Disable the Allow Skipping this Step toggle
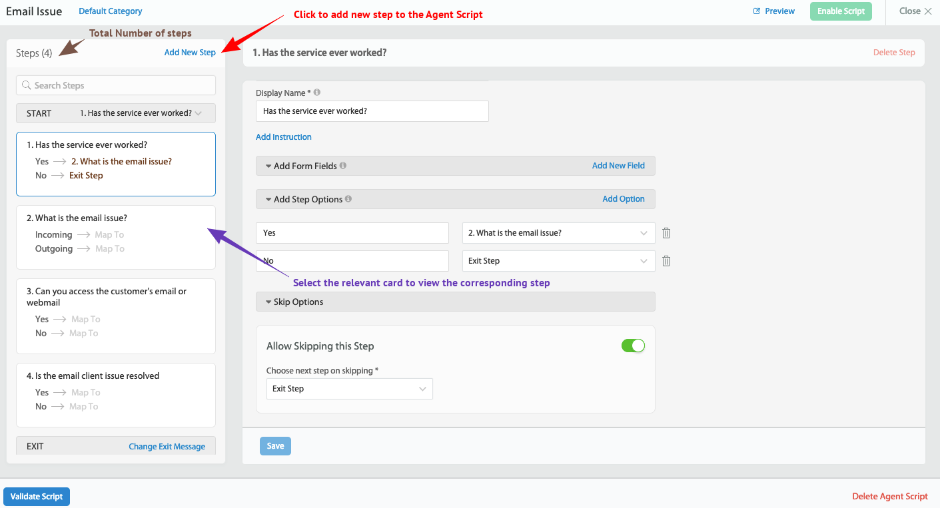This screenshot has width=940, height=508. click(633, 346)
